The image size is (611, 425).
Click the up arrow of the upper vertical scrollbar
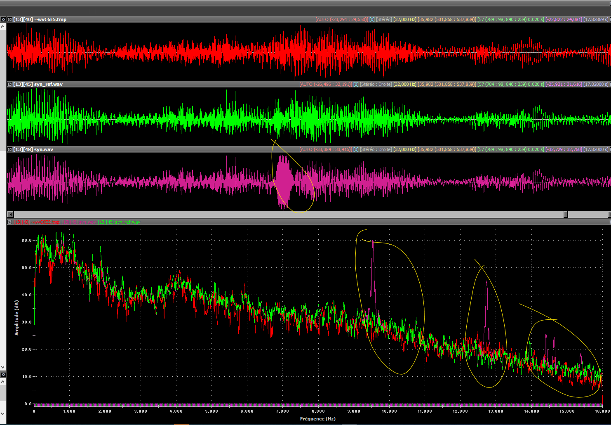coord(3,26)
